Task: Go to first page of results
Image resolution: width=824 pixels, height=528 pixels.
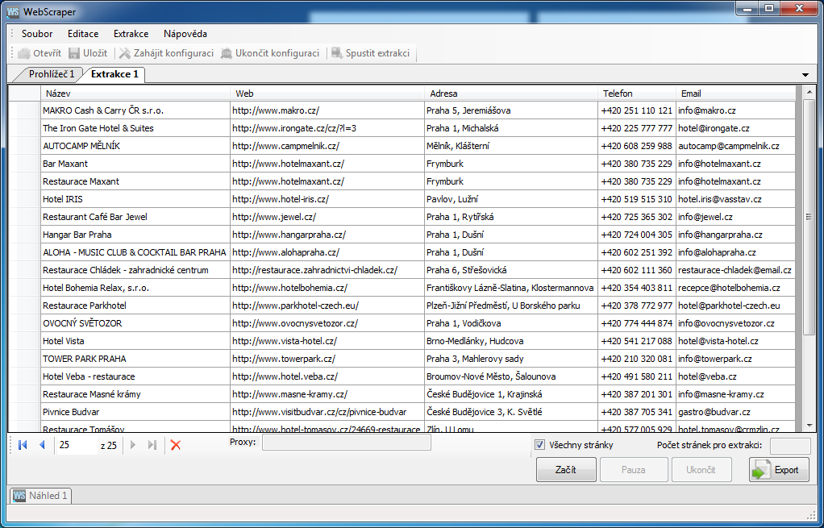Action: tap(23, 445)
